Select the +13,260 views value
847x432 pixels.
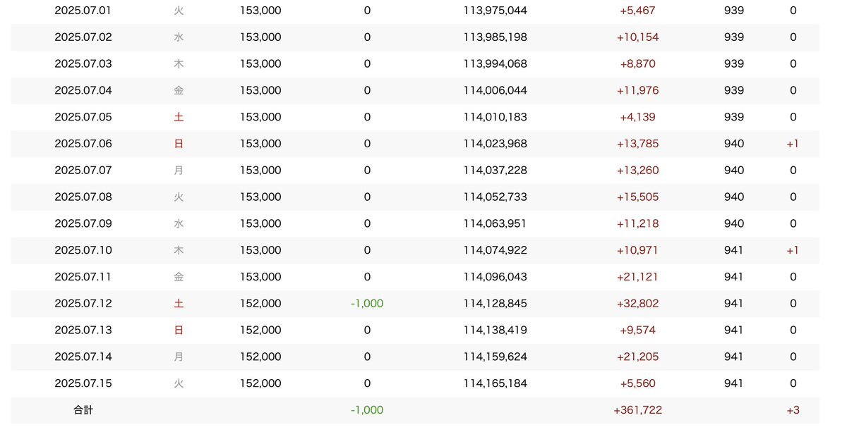tap(638, 171)
